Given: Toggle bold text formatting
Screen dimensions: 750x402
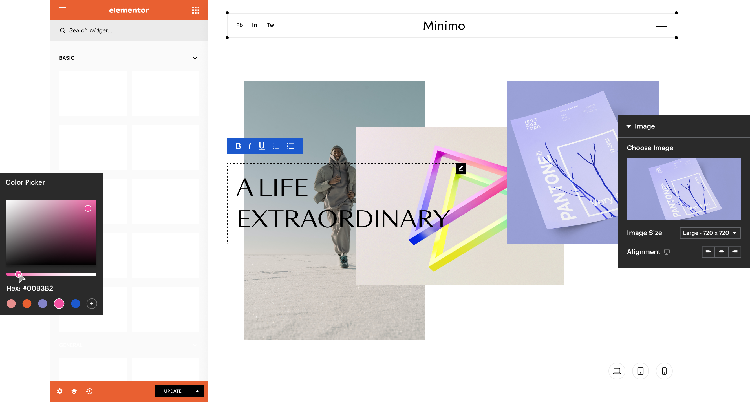Looking at the screenshot, I should click(x=238, y=146).
